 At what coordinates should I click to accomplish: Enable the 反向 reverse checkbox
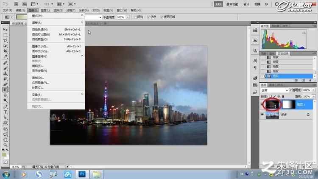135,17
